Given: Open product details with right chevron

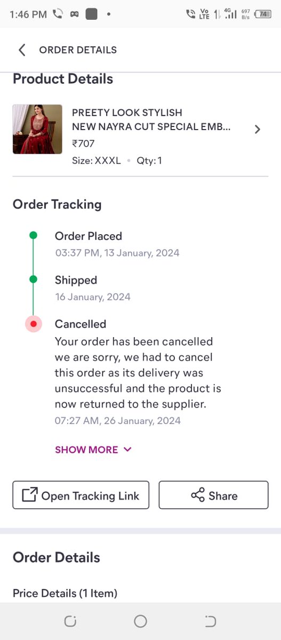Looking at the screenshot, I should click(258, 129).
